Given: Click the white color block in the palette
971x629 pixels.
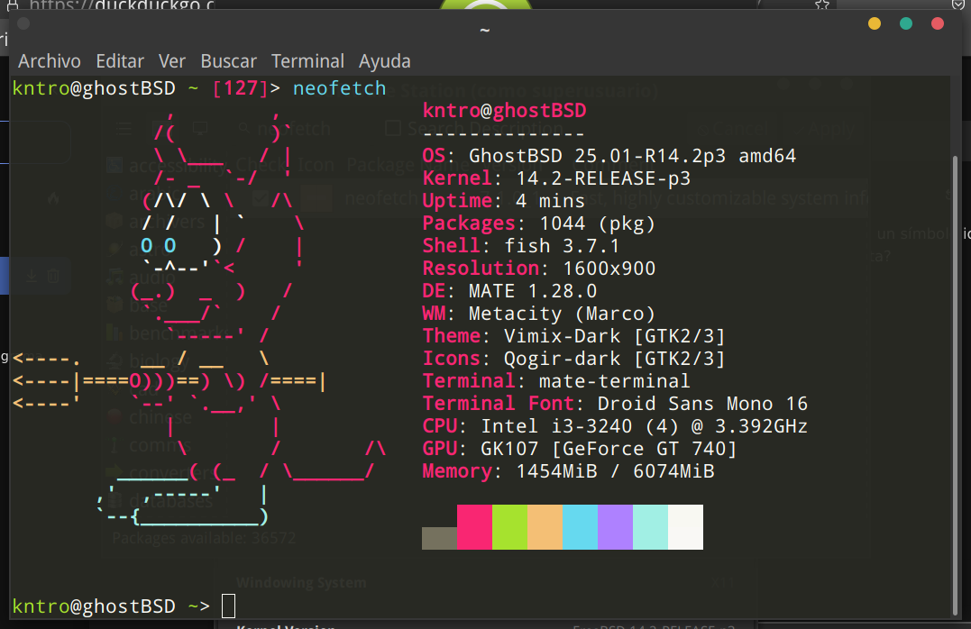Looking at the screenshot, I should coord(685,527).
